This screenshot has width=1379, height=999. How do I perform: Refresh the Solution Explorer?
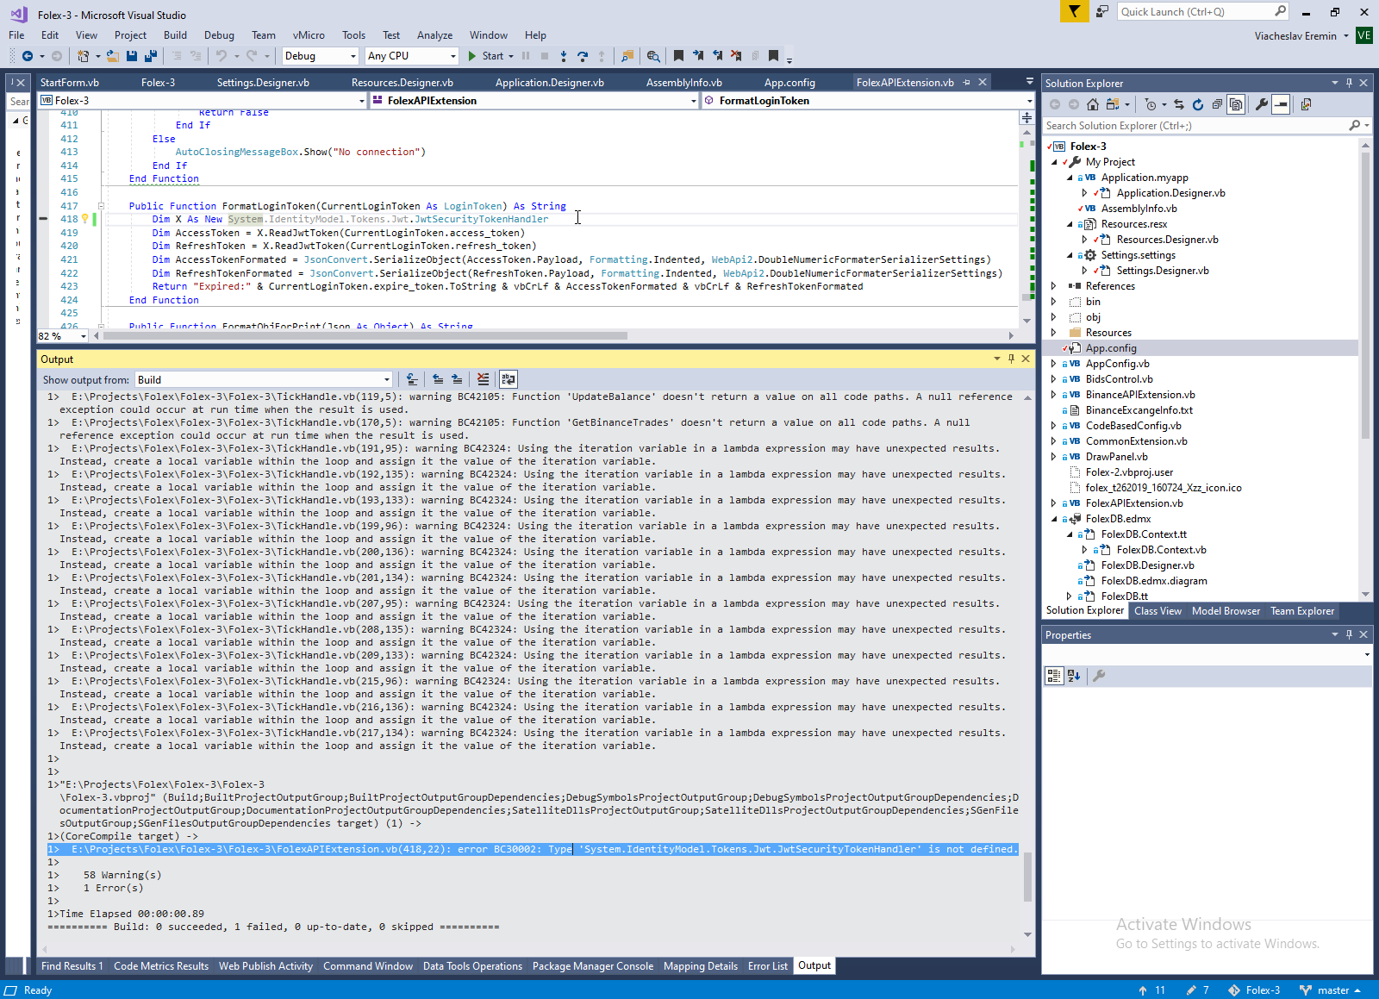1198,104
